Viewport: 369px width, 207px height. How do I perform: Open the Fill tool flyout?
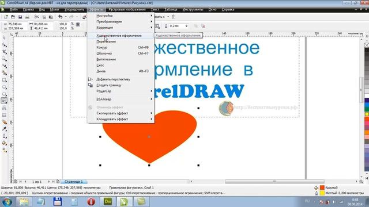(4, 143)
